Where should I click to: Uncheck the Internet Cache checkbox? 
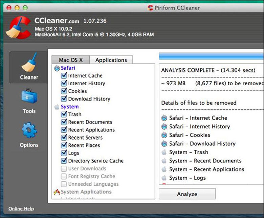[x=64, y=75]
